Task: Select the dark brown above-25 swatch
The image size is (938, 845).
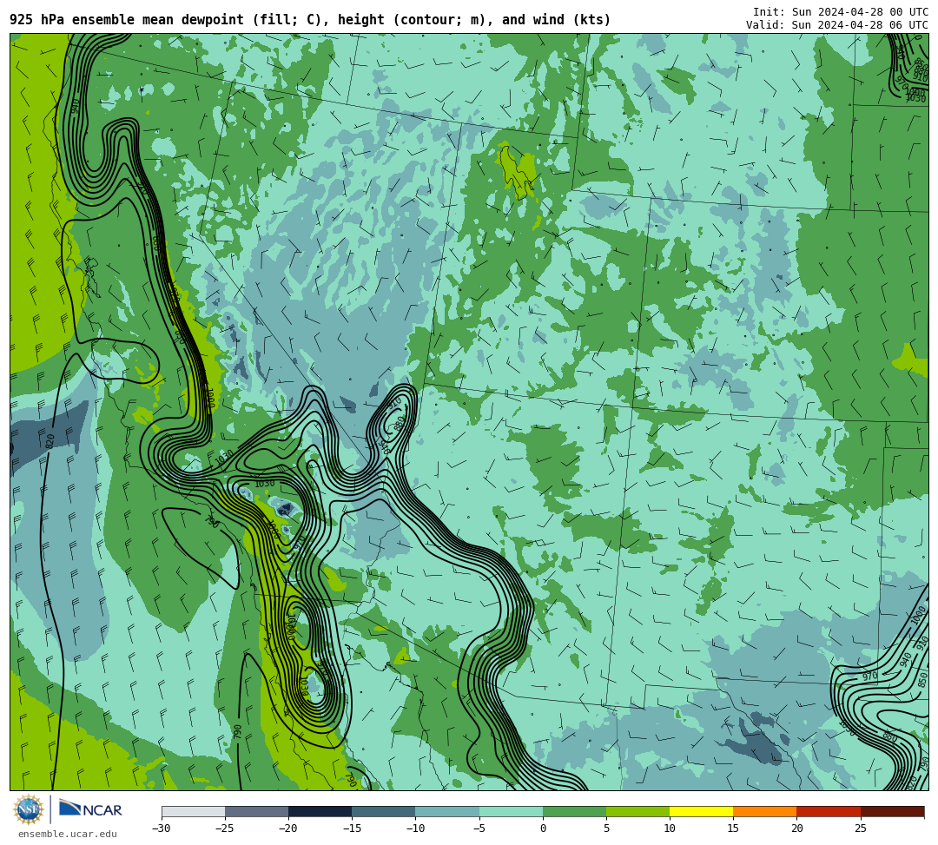Action: (x=893, y=811)
